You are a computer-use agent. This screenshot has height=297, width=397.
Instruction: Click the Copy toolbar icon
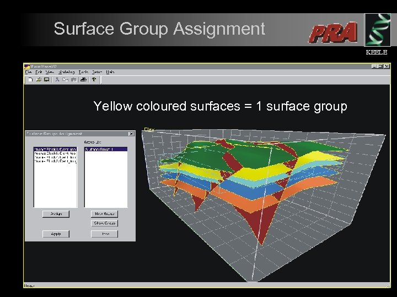(65, 80)
